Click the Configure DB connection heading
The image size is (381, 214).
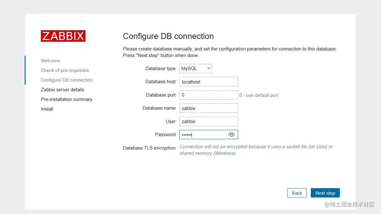[169, 36]
